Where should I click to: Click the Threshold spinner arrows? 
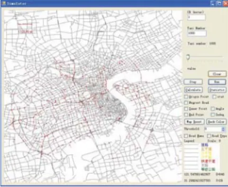[223, 129]
